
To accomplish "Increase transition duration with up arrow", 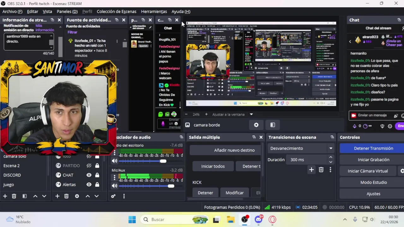I will coord(330,157).
